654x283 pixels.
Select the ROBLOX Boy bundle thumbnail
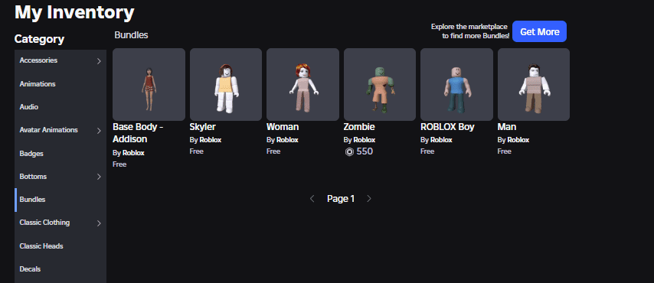tap(456, 85)
